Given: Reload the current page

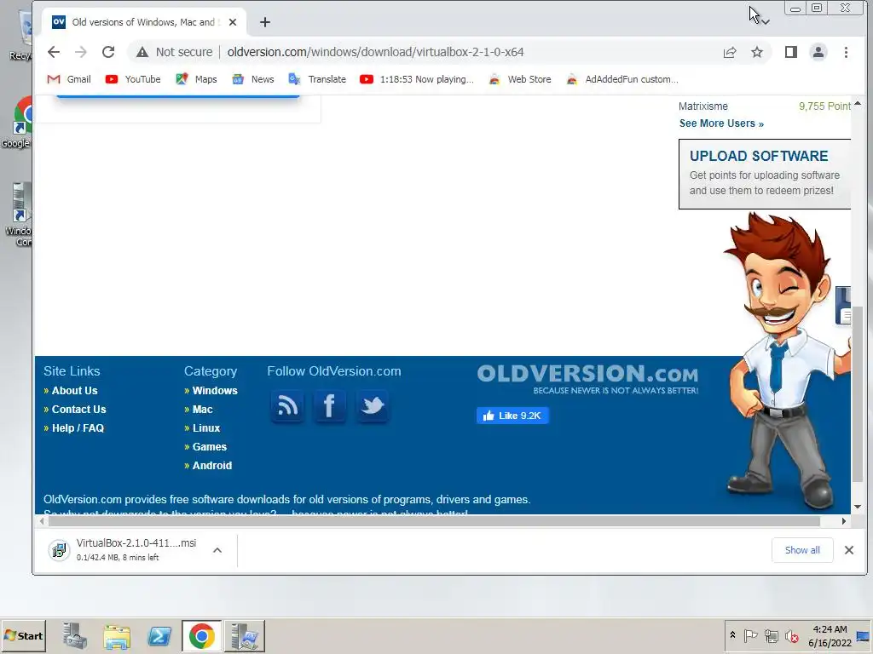Looking at the screenshot, I should coord(108,52).
